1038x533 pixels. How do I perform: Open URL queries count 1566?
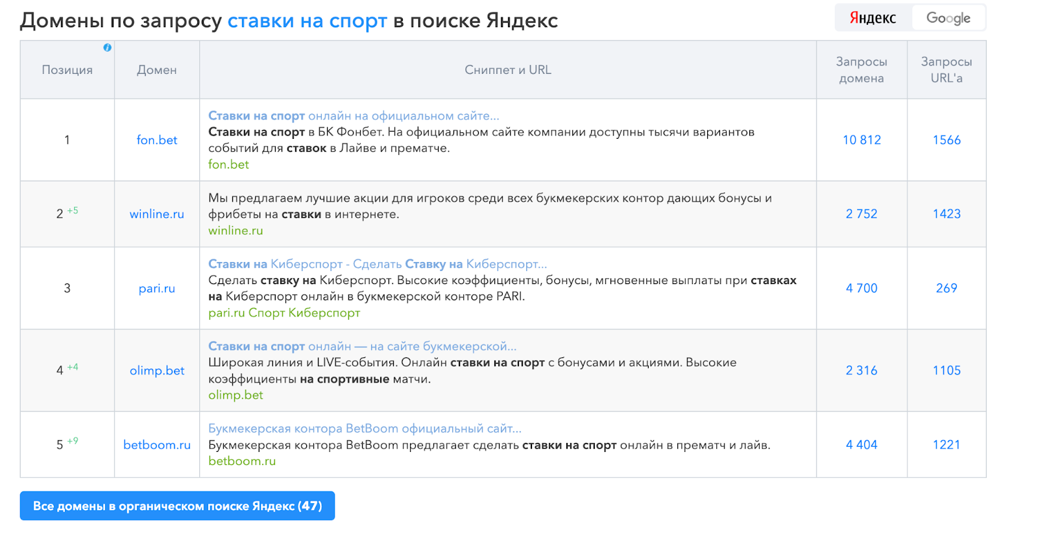[947, 140]
